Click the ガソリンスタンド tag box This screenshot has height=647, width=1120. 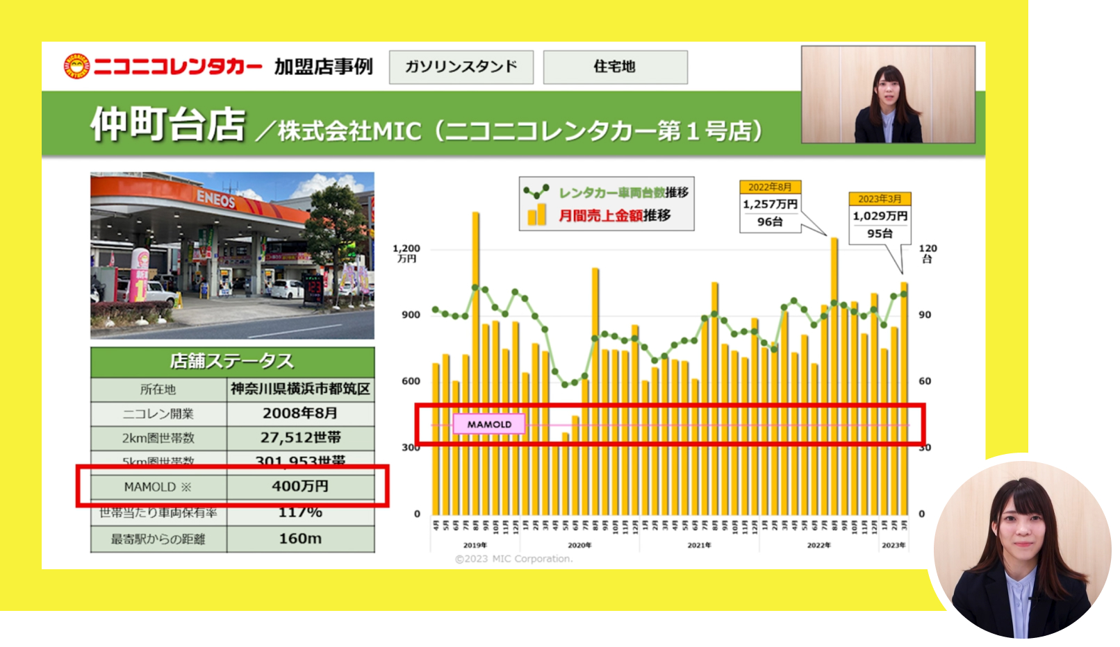461,67
